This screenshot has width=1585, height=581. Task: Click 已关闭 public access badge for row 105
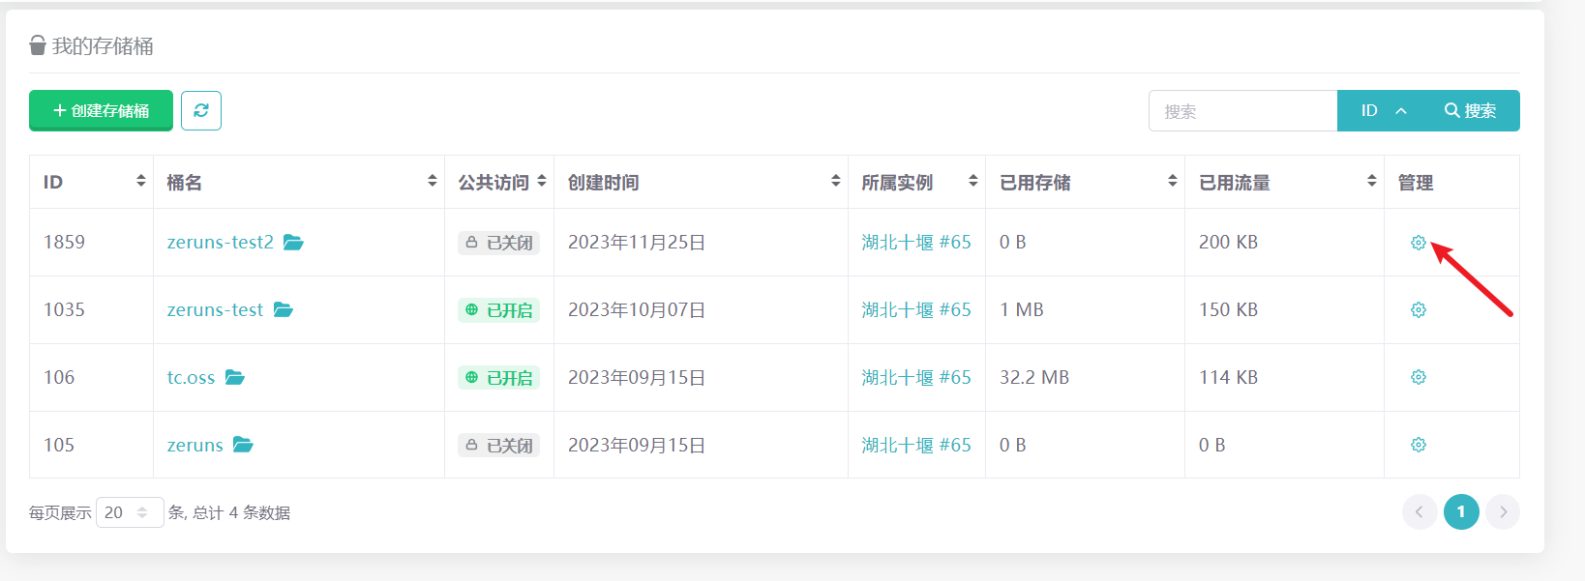[x=498, y=446]
